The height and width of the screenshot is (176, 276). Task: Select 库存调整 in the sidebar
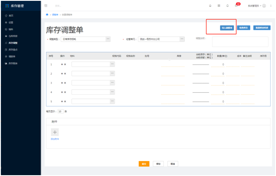point(13,43)
